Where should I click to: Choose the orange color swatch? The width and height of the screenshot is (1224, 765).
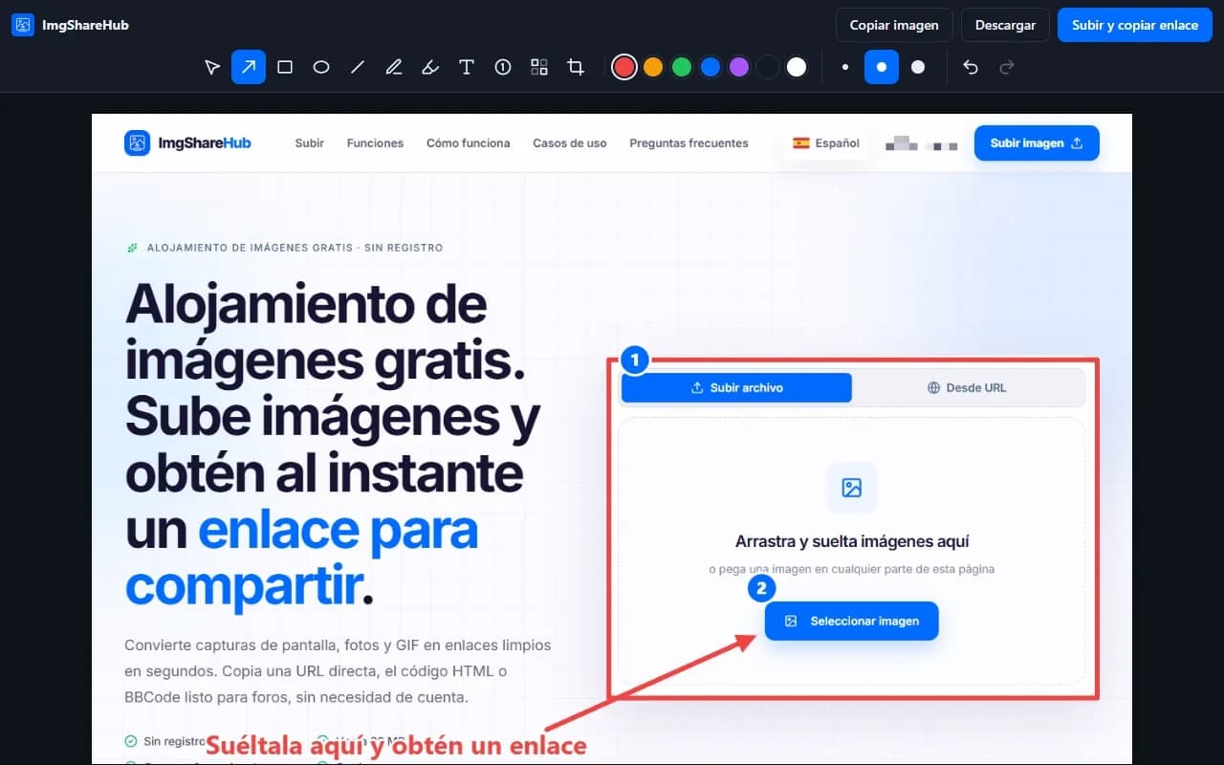tap(653, 67)
